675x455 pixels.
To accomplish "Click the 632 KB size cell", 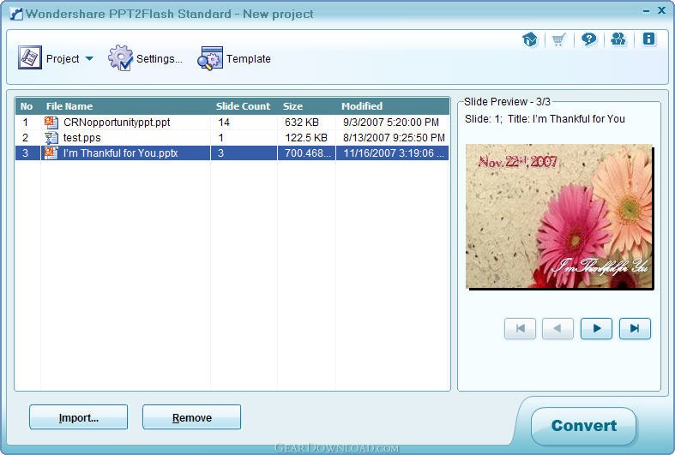I will point(302,123).
